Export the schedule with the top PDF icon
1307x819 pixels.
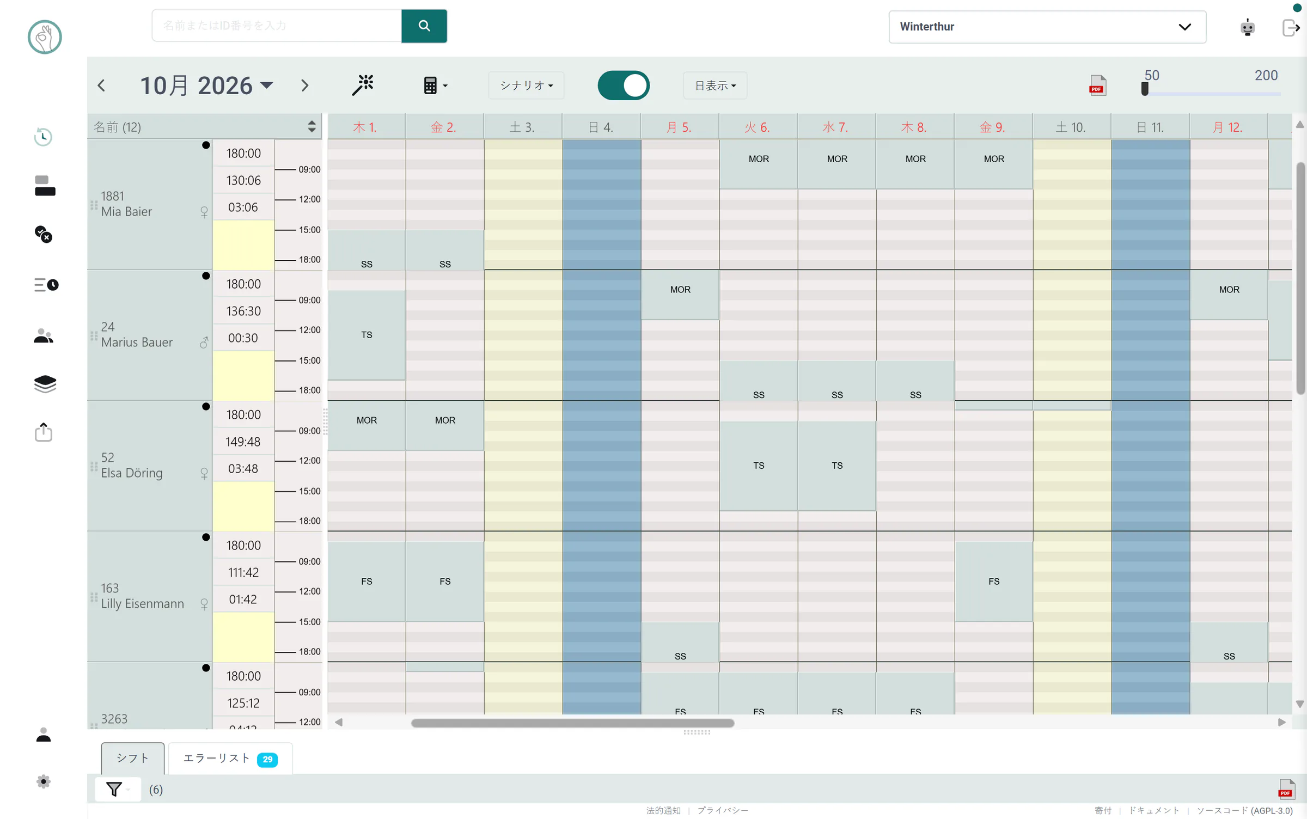coord(1097,85)
